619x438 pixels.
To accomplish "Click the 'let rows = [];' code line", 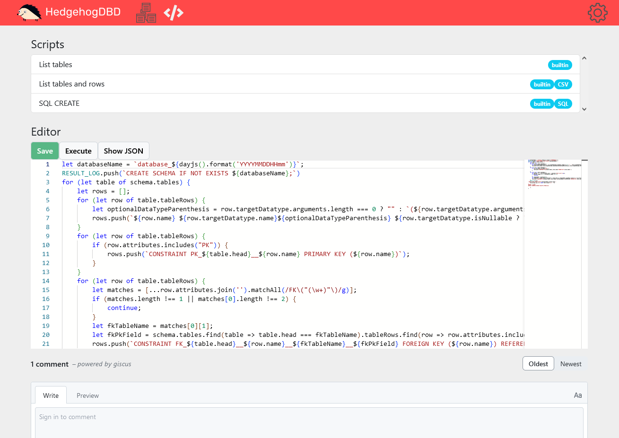I will (103, 191).
